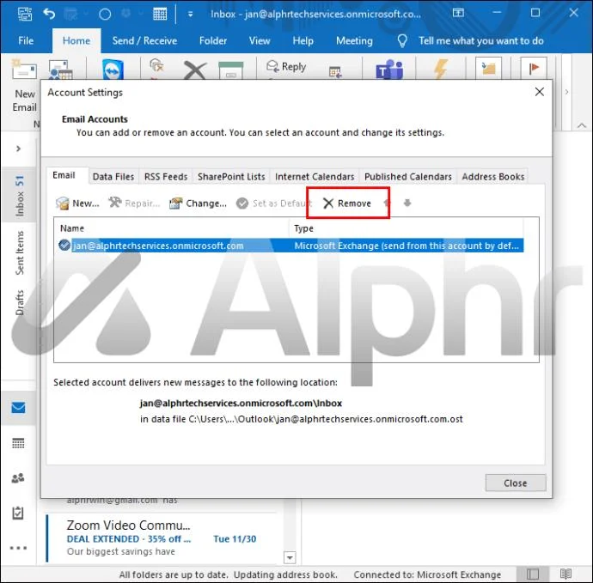Click the Microsoft Teams icon in the ribbon
Viewport: 593px width, 583px height.
[x=389, y=70]
